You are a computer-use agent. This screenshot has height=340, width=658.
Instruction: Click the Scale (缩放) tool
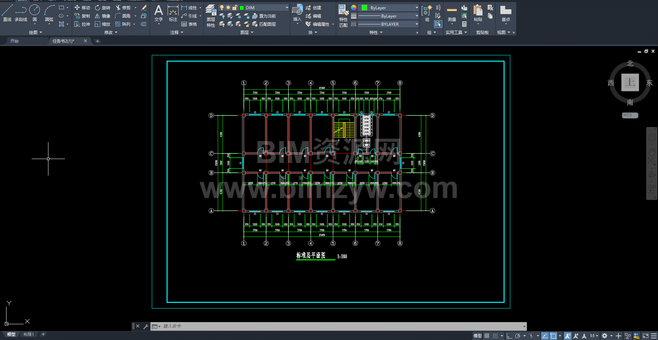(103, 24)
